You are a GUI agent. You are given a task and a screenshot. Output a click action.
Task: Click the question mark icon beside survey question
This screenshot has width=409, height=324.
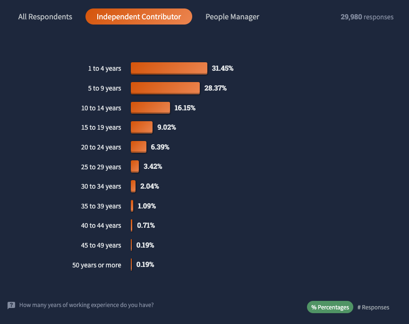coord(11,305)
